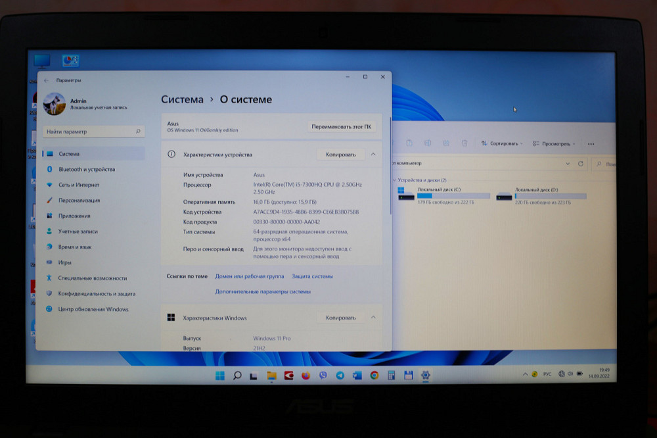
Task: Click the Переименовать этот ПК button
Action: coord(341,126)
